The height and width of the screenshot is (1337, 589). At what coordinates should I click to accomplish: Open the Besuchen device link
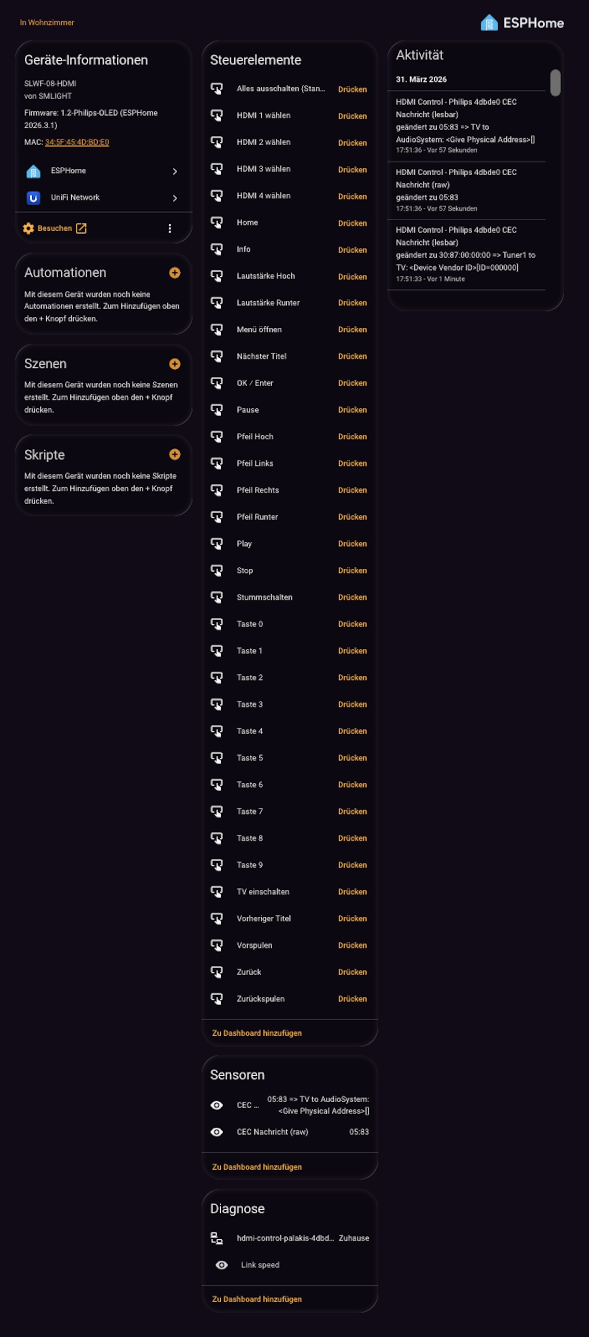54,228
